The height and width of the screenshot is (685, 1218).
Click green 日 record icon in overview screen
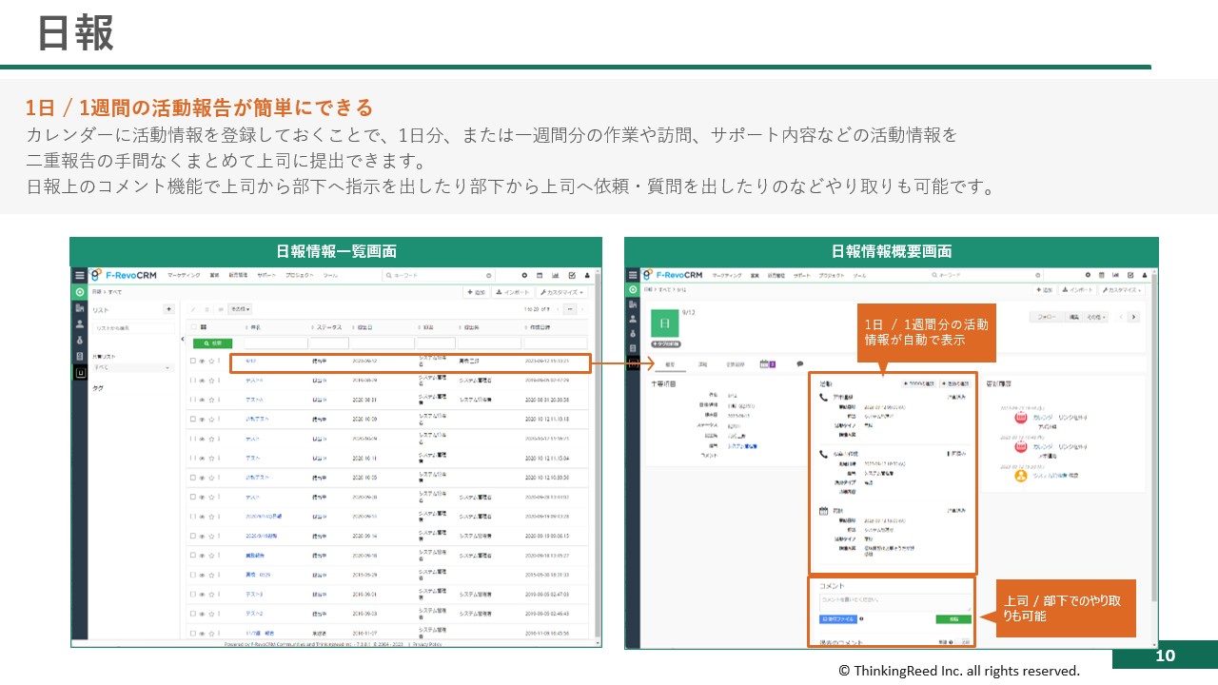pos(664,323)
